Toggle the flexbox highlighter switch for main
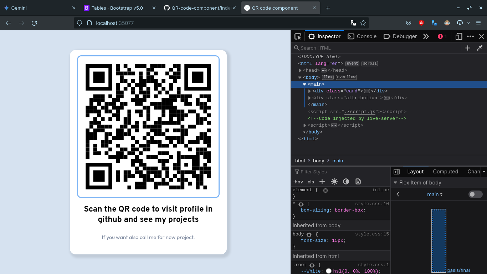Screen dimensions: 487x274 pos(475,194)
